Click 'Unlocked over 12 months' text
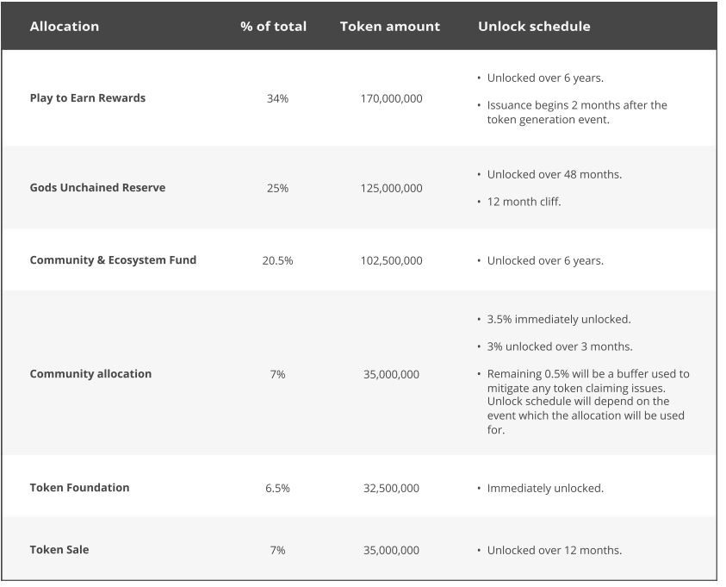 coord(554,551)
